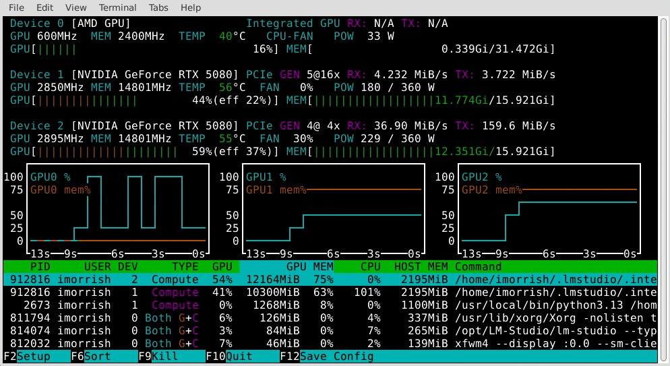The image size is (670, 366).
Task: Click the TYPE column header
Action: (185, 266)
